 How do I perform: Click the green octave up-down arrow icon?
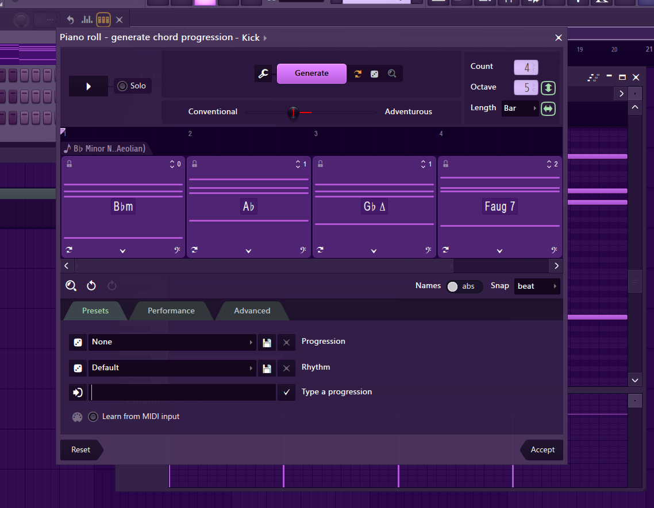coord(548,87)
